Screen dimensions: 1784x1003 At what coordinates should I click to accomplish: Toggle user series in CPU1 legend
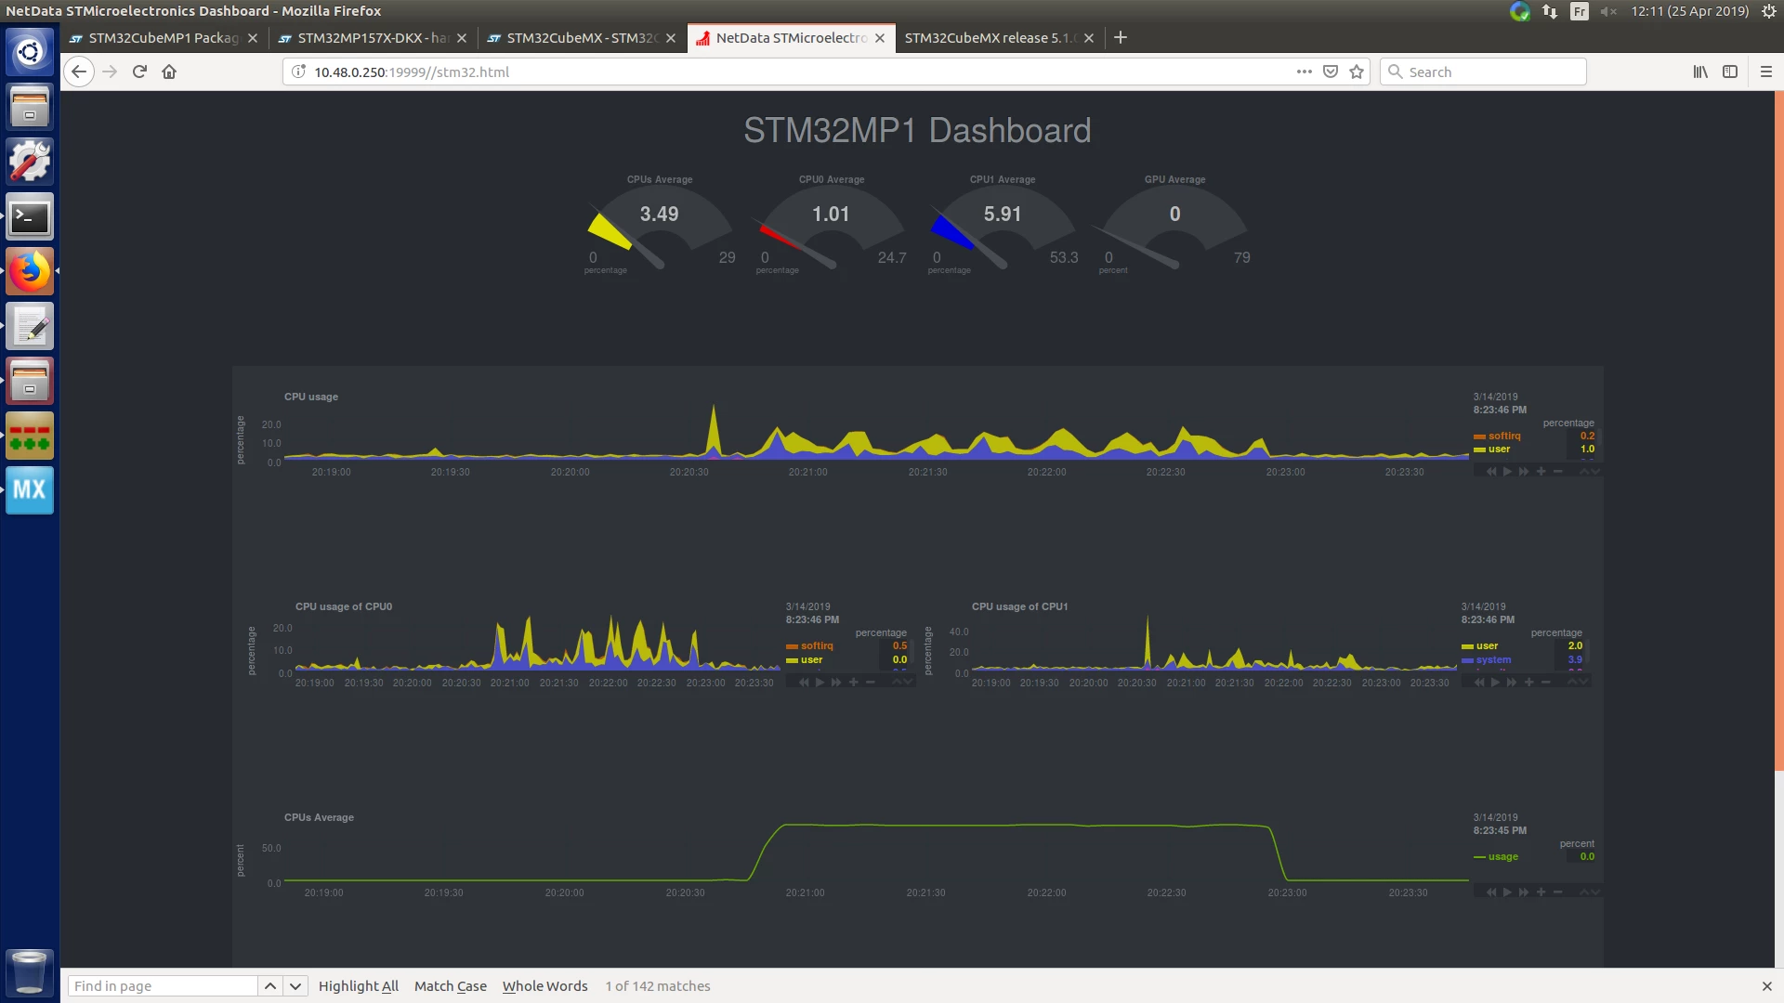click(x=1480, y=646)
